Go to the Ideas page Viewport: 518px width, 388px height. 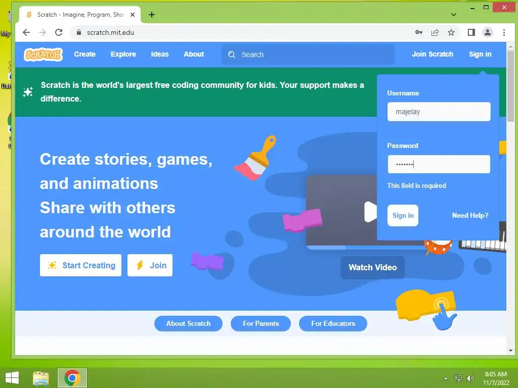tap(159, 54)
